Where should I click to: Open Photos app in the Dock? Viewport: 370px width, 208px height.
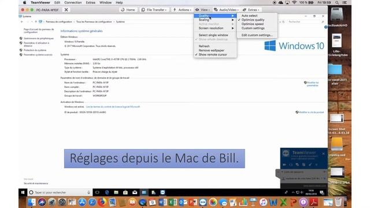point(213,202)
